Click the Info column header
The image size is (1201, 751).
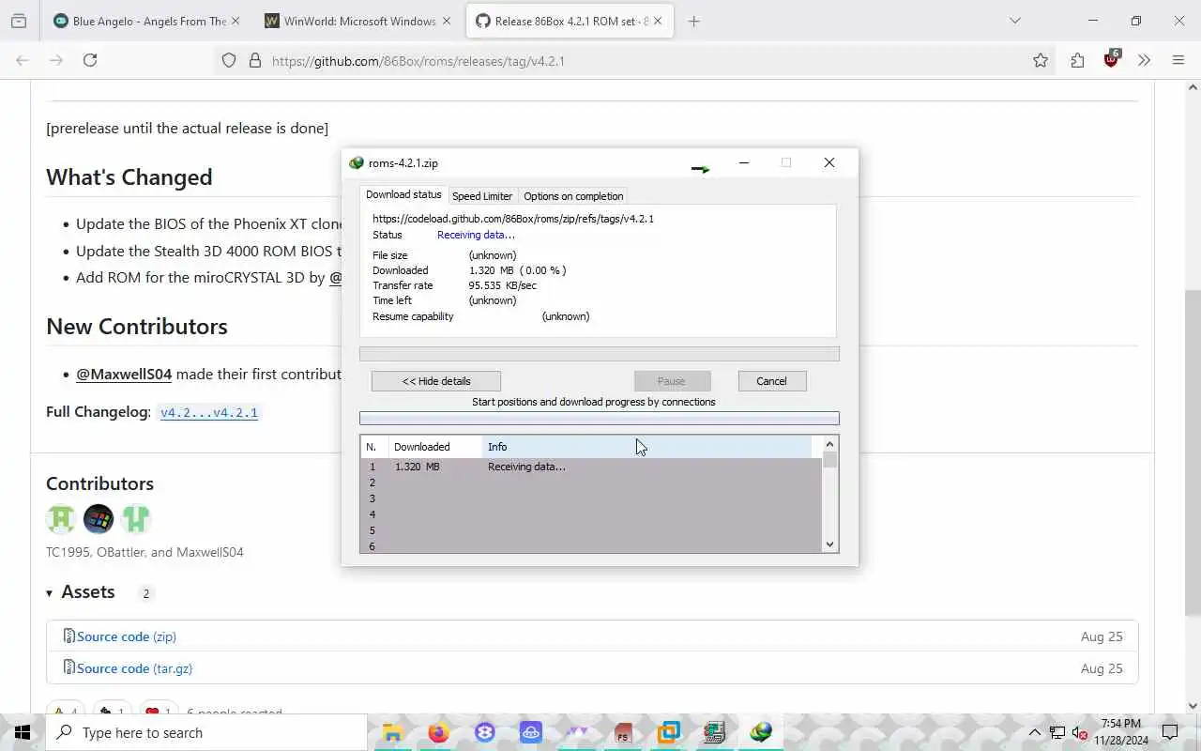(x=647, y=447)
